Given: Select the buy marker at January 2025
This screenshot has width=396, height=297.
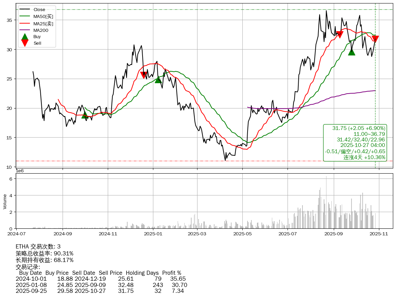Looking at the screenshot, I should point(158,80).
